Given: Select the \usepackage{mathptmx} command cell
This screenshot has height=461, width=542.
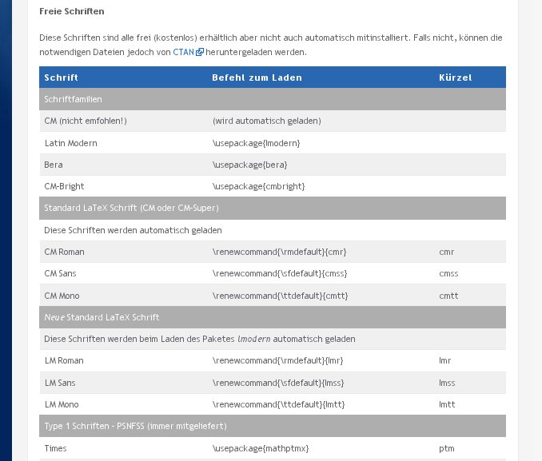Looking at the screenshot, I should (260, 448).
